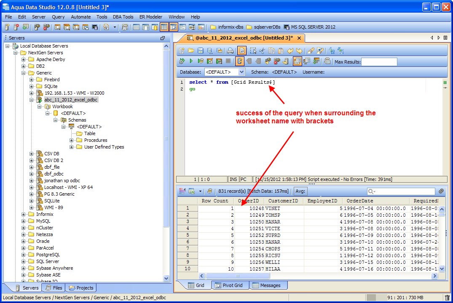
Task: Click New Script icon in editor toolbar
Action: pos(182,51)
